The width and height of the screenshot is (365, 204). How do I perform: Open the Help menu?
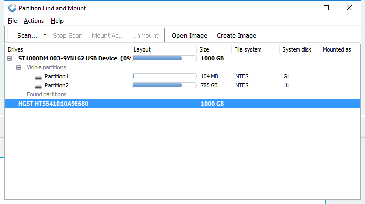[x=57, y=21]
